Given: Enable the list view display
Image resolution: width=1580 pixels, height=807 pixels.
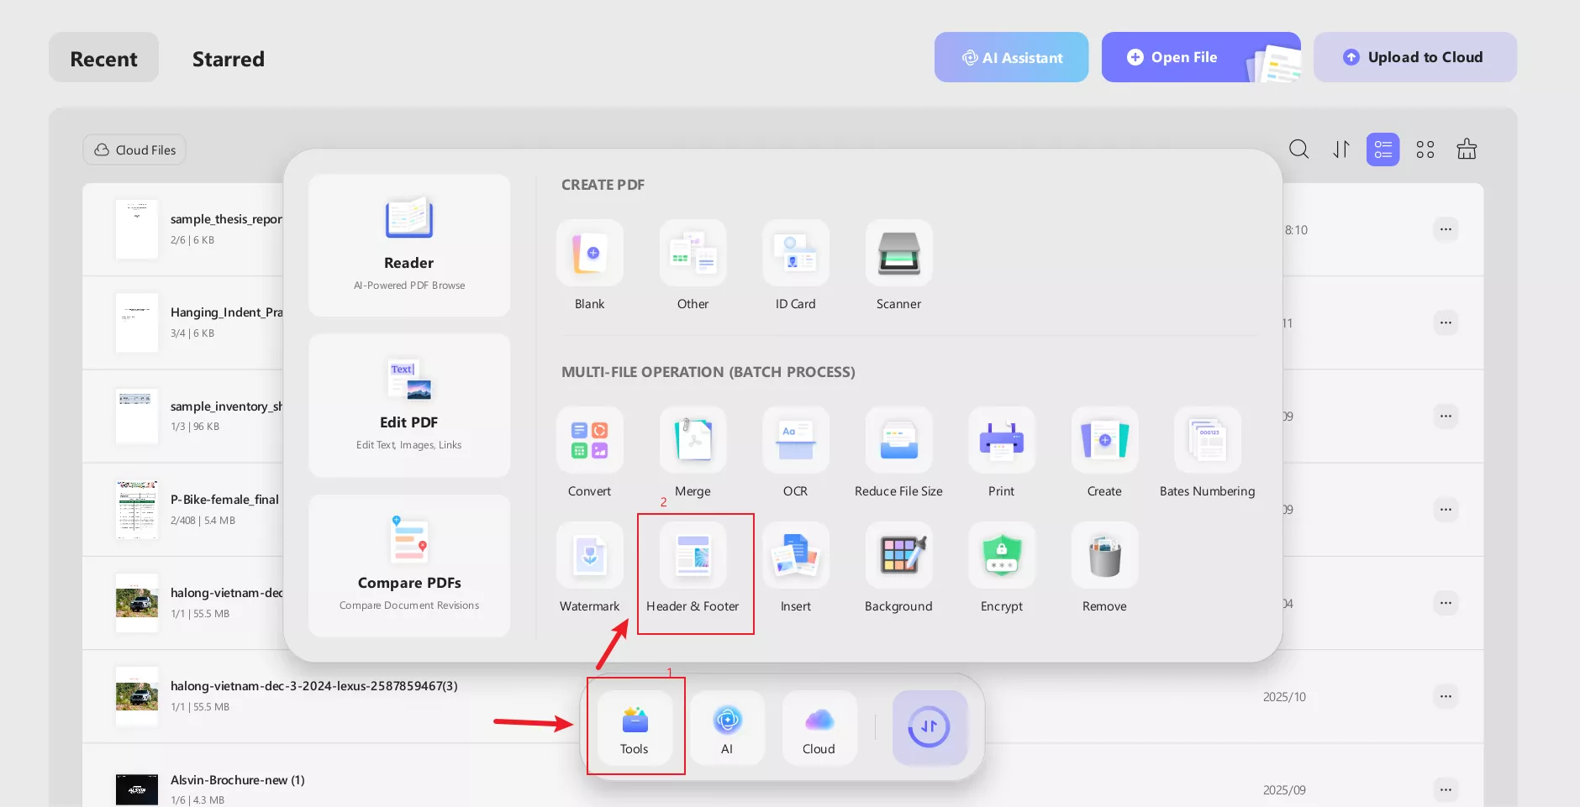Looking at the screenshot, I should [x=1382, y=149].
